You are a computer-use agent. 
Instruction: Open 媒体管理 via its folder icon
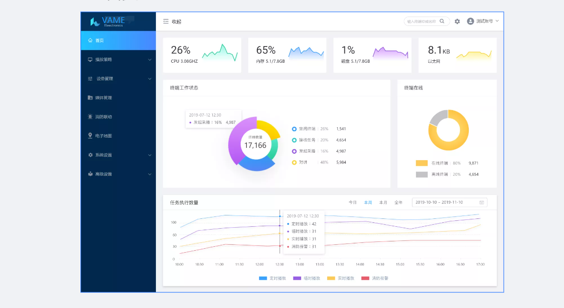point(90,97)
